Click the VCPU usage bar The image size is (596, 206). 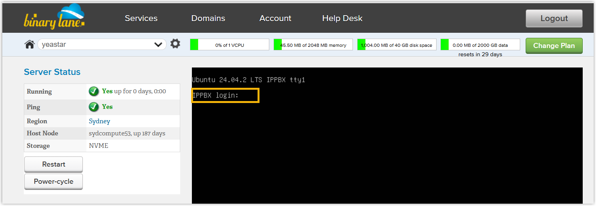[x=229, y=45]
